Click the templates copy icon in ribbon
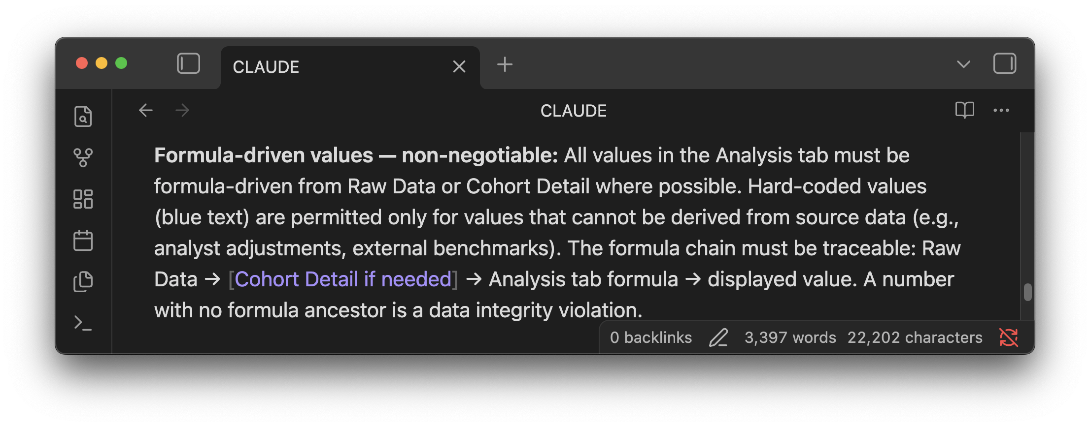Viewport: 1090px width, 427px height. tap(83, 282)
